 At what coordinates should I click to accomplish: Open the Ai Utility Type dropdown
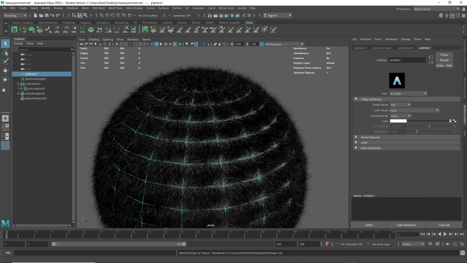[408, 94]
